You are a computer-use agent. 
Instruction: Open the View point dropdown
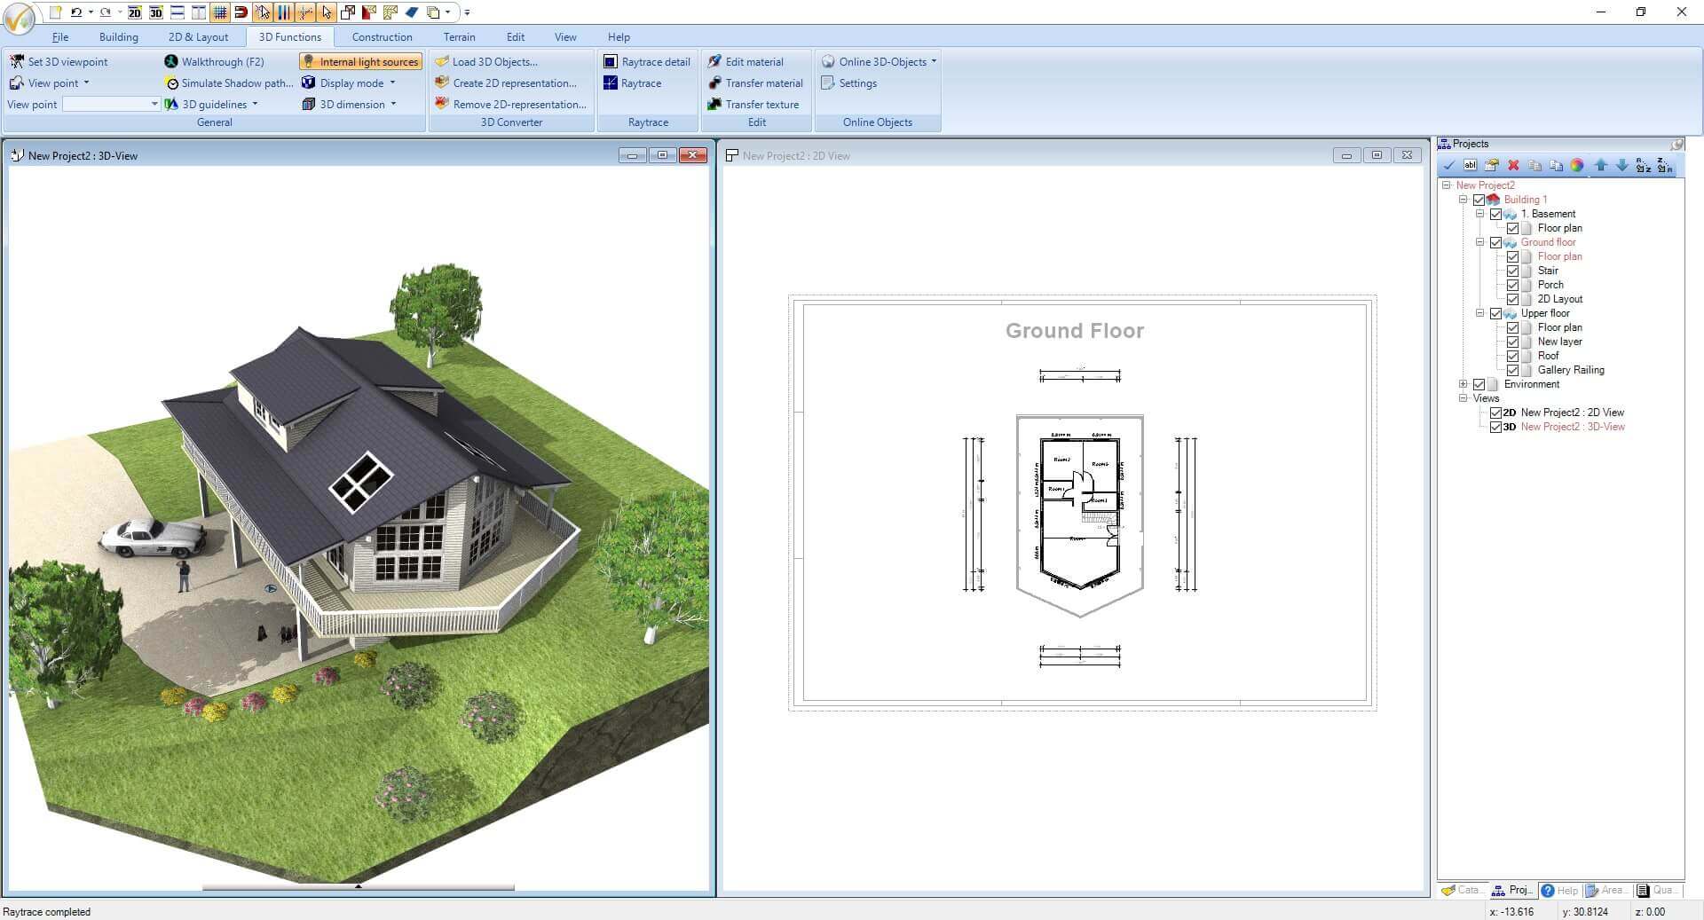coord(153,104)
